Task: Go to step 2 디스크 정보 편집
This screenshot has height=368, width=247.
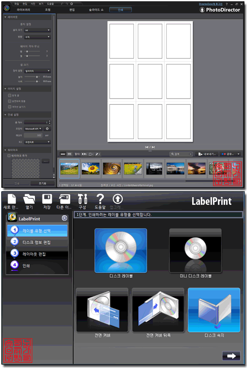Action: [37, 242]
